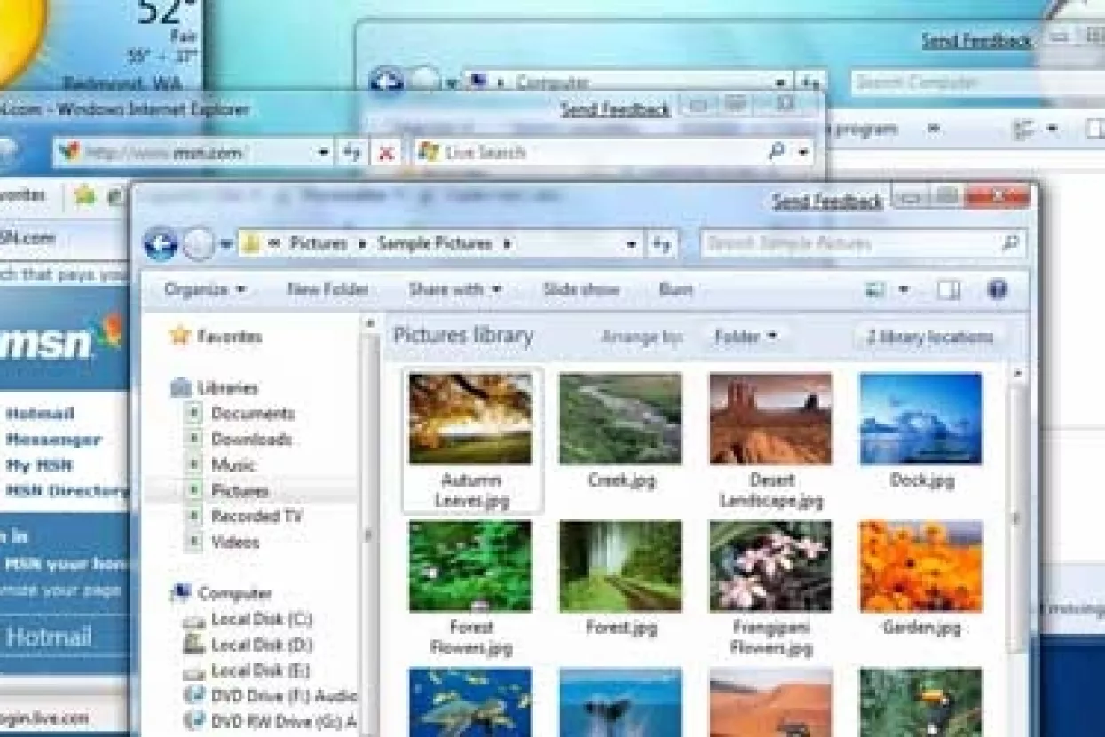
Task: Refresh the Sample Pictures folder address bar
Action: click(661, 244)
